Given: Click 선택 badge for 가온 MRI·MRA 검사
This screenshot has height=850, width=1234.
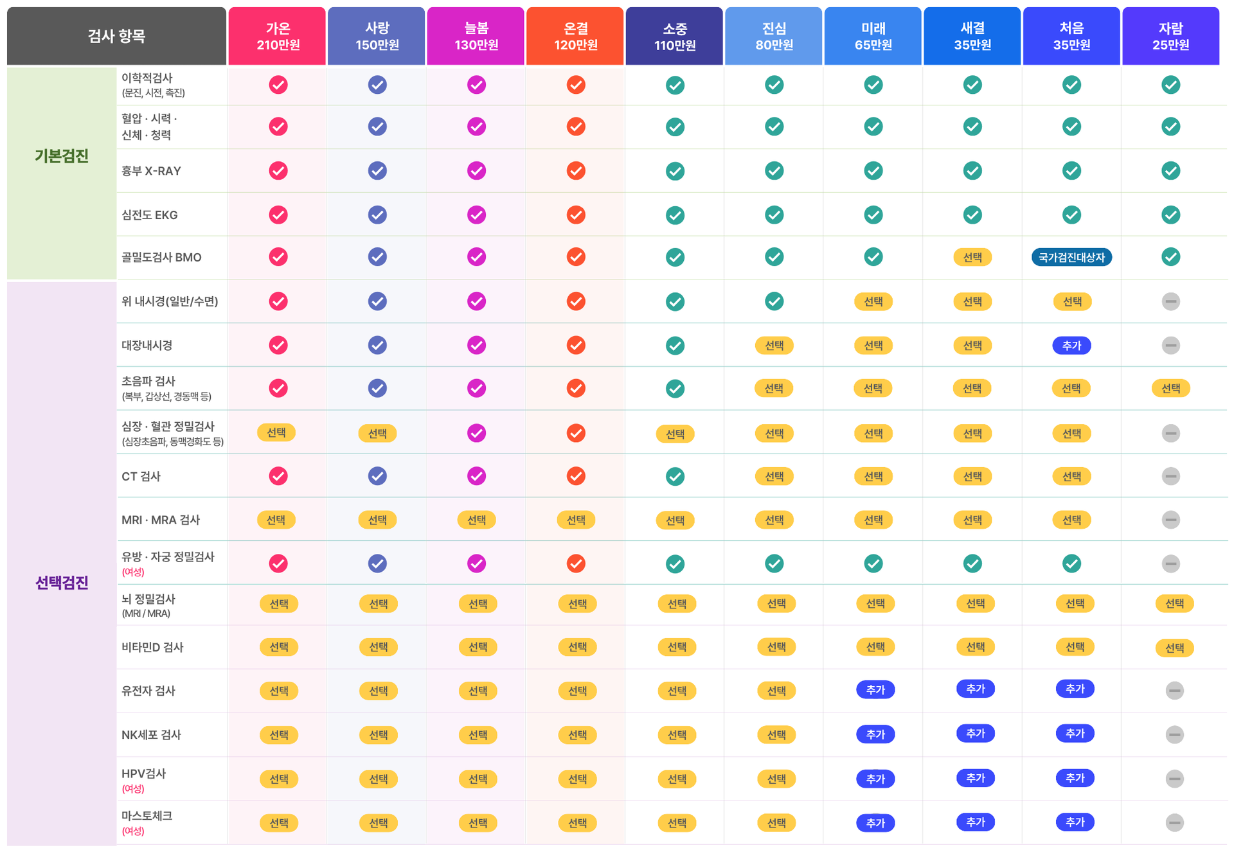Looking at the screenshot, I should tap(276, 520).
